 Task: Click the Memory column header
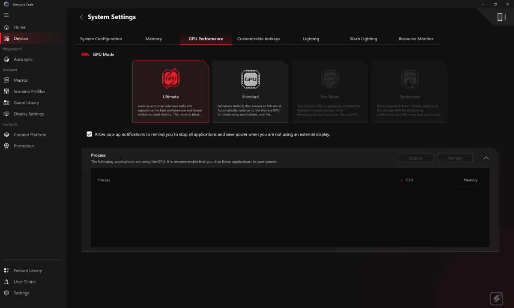[x=470, y=180]
